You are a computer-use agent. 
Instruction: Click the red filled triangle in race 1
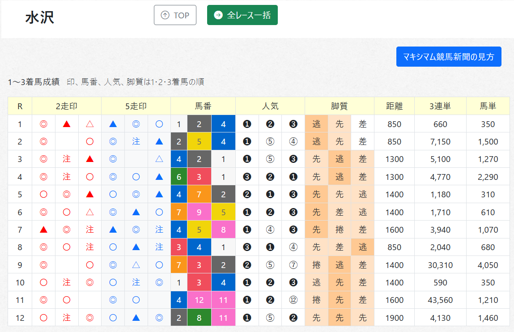[x=67, y=124]
